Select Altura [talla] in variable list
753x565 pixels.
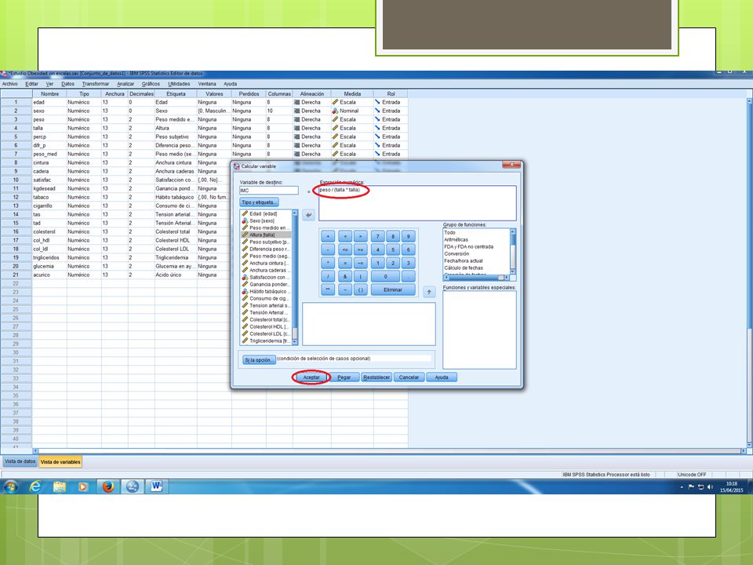click(266, 235)
